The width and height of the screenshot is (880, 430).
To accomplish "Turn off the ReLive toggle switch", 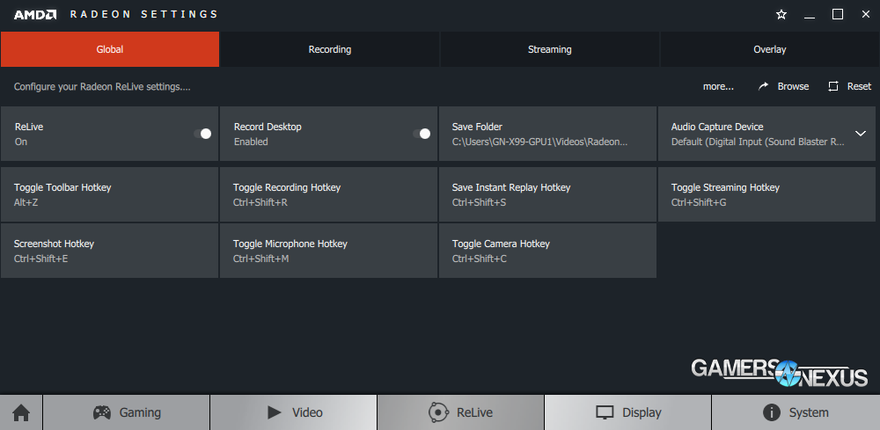I will pos(202,134).
